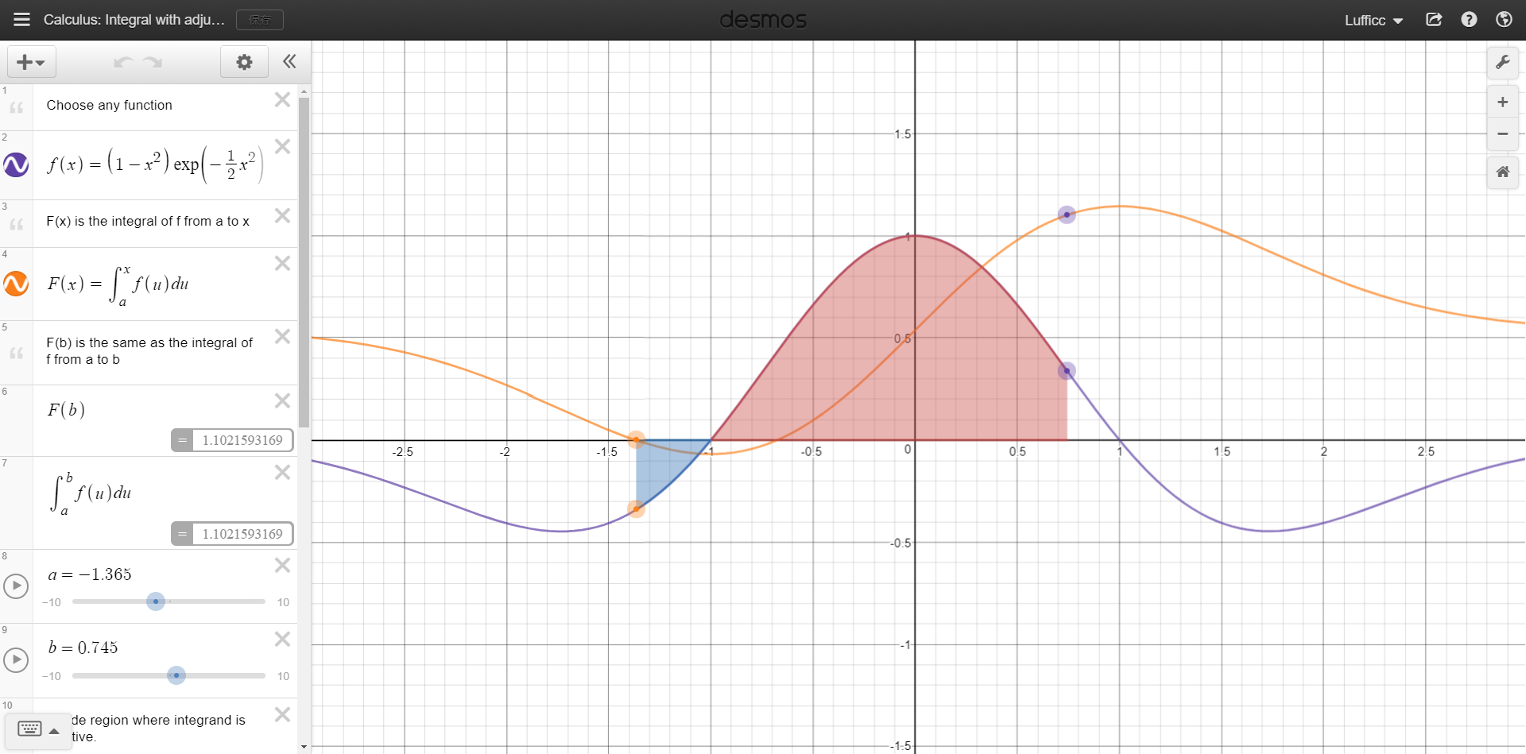Open graph settings wrench
This screenshot has width=1526, height=754.
point(1502,62)
